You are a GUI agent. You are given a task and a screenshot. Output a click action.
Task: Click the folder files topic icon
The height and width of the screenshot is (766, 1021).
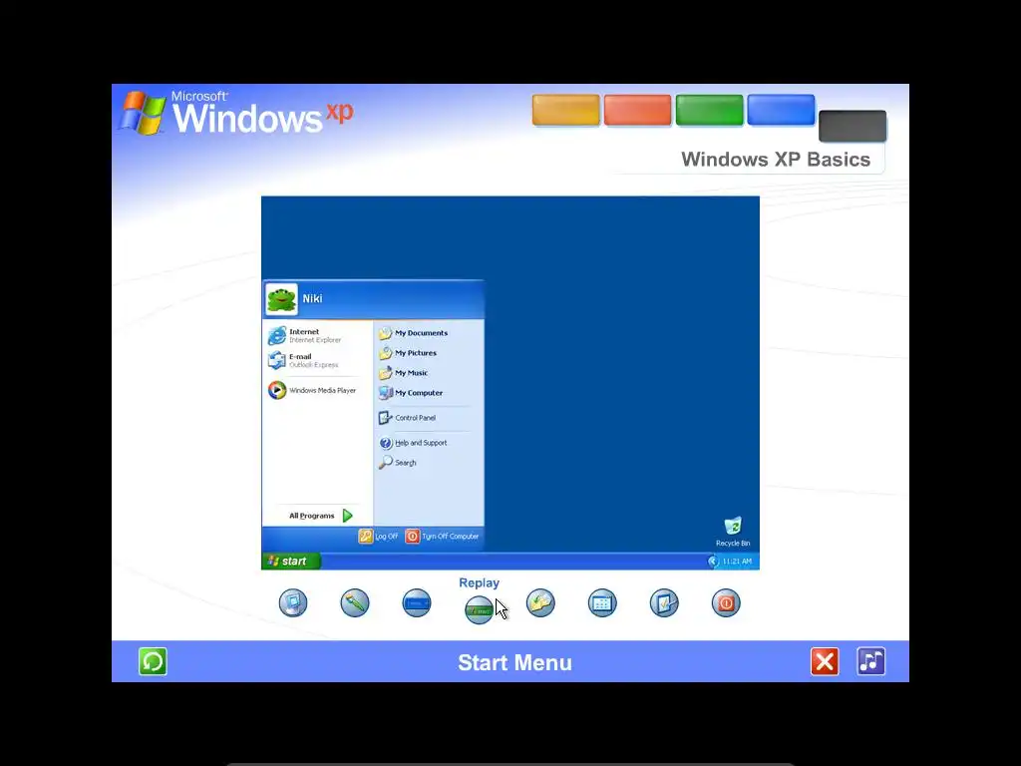click(540, 602)
